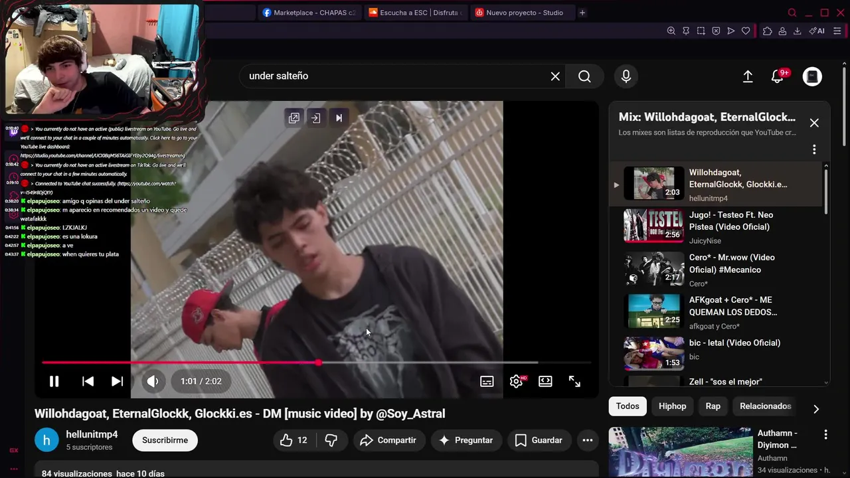Select the 'Todos' filter chip
The width and height of the screenshot is (850, 478).
[628, 406]
